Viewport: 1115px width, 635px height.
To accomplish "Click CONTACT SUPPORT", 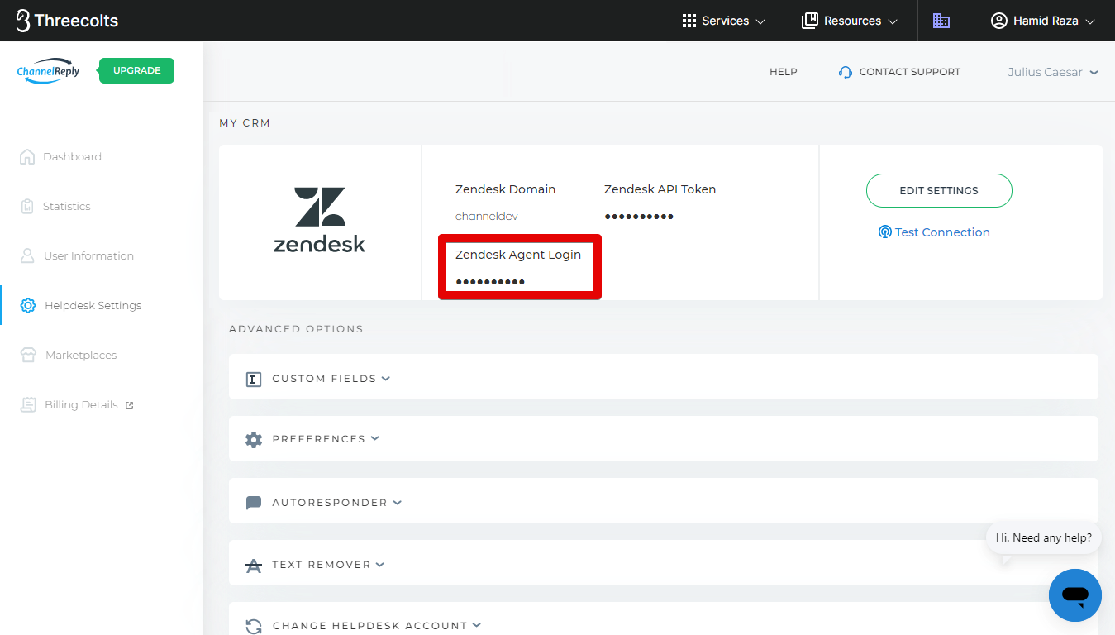I will [909, 72].
